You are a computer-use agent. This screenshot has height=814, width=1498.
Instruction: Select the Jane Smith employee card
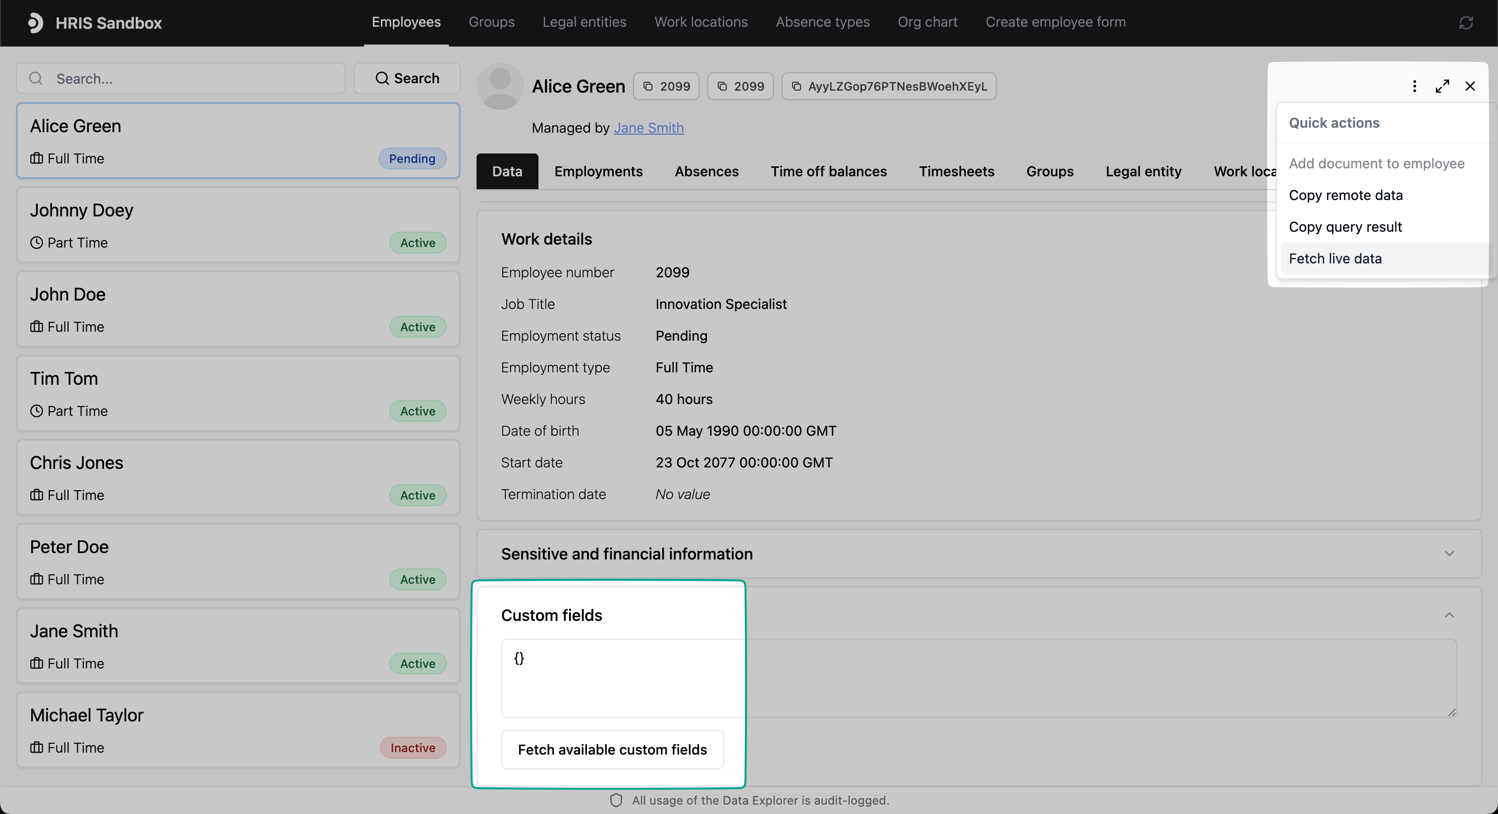[x=238, y=646]
